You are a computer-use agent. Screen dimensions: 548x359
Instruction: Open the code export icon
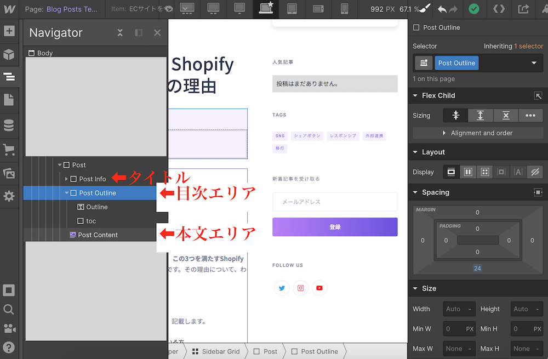499,9
